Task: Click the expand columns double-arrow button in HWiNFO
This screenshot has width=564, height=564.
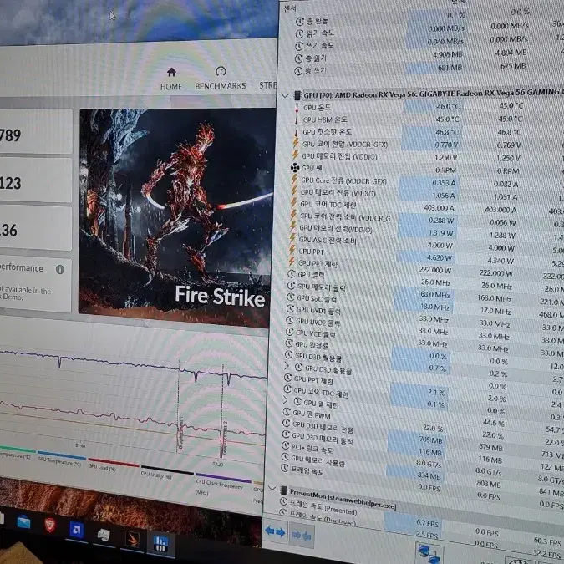Action: click(x=275, y=531)
